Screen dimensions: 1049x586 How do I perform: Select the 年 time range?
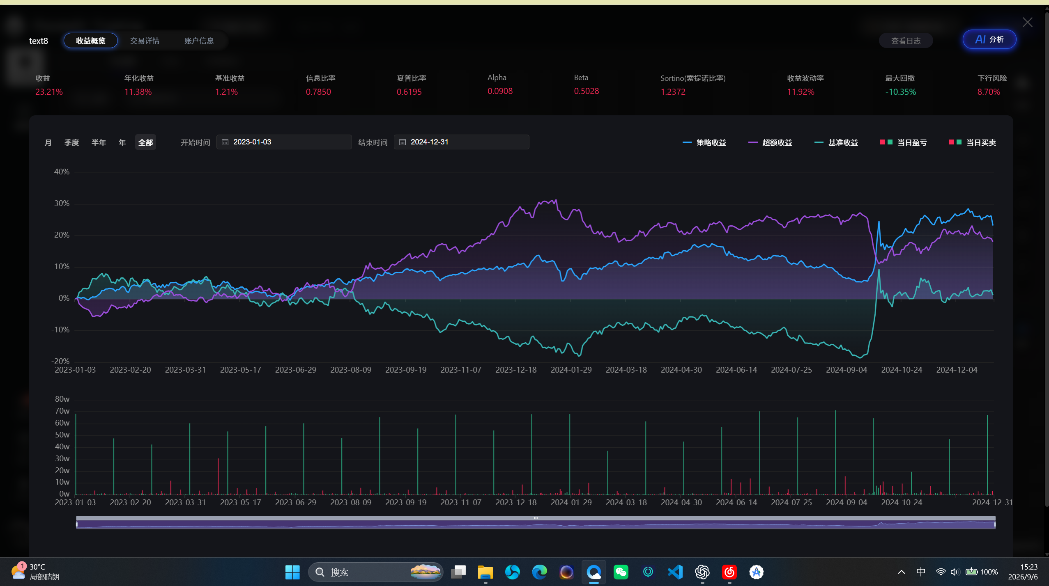pyautogui.click(x=122, y=142)
